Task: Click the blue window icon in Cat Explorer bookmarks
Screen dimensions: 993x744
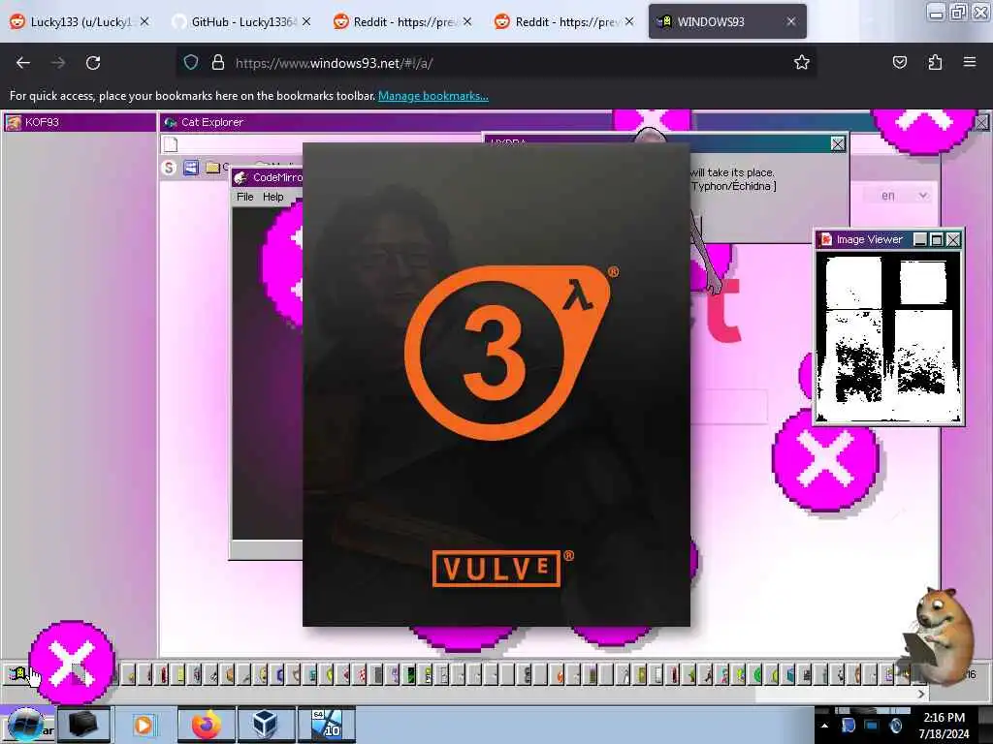Action: click(191, 168)
